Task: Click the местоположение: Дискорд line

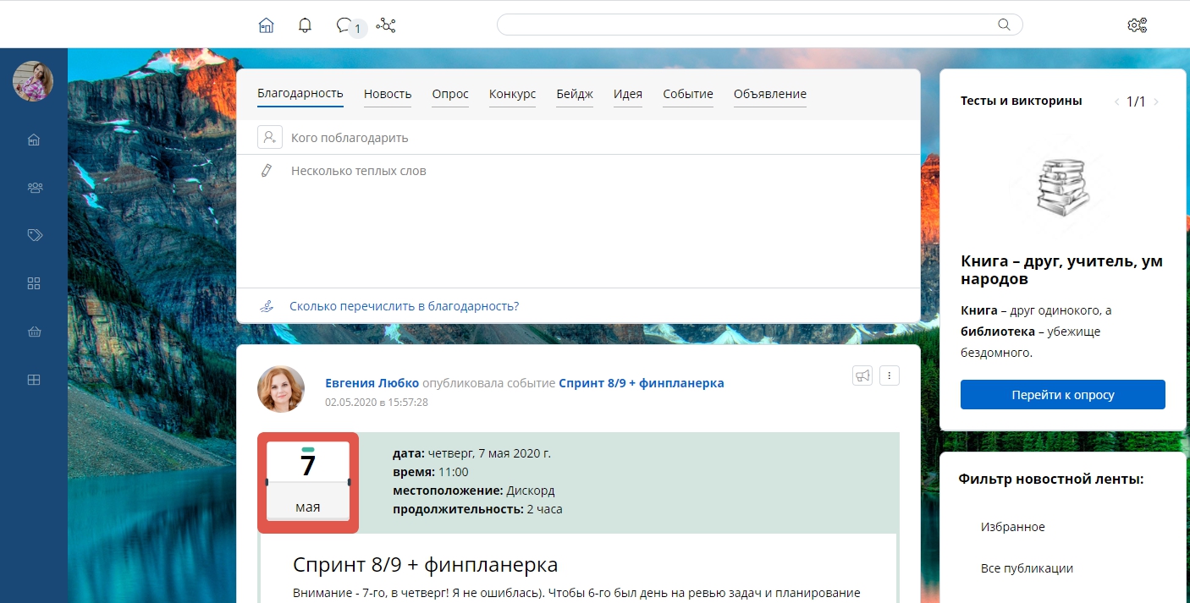Action: [474, 491]
